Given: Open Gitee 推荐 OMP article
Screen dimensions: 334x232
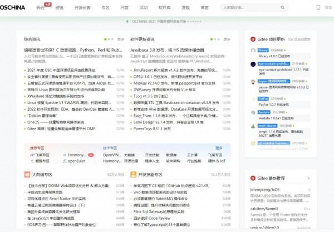Looking at the screenshot, I should [61, 129].
